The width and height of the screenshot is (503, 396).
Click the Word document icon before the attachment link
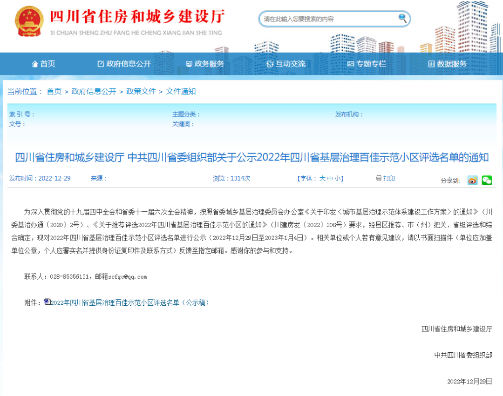coord(47,302)
